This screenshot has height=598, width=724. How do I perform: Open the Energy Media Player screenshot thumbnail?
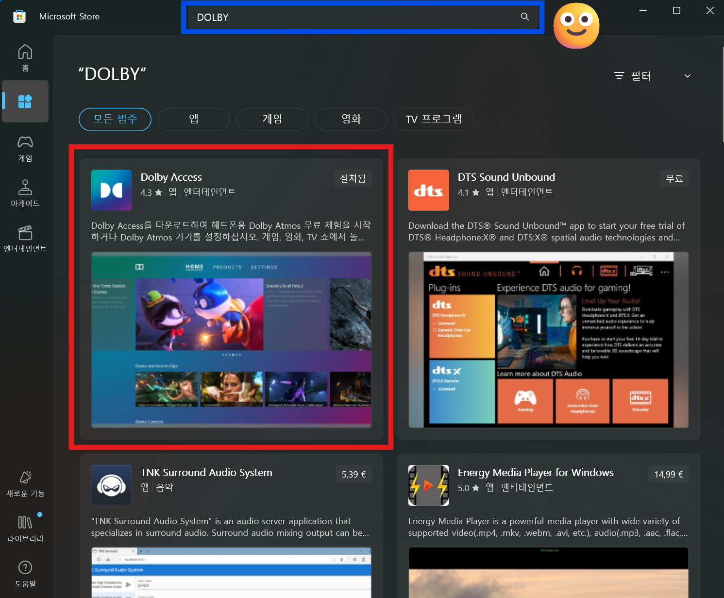pos(548,573)
